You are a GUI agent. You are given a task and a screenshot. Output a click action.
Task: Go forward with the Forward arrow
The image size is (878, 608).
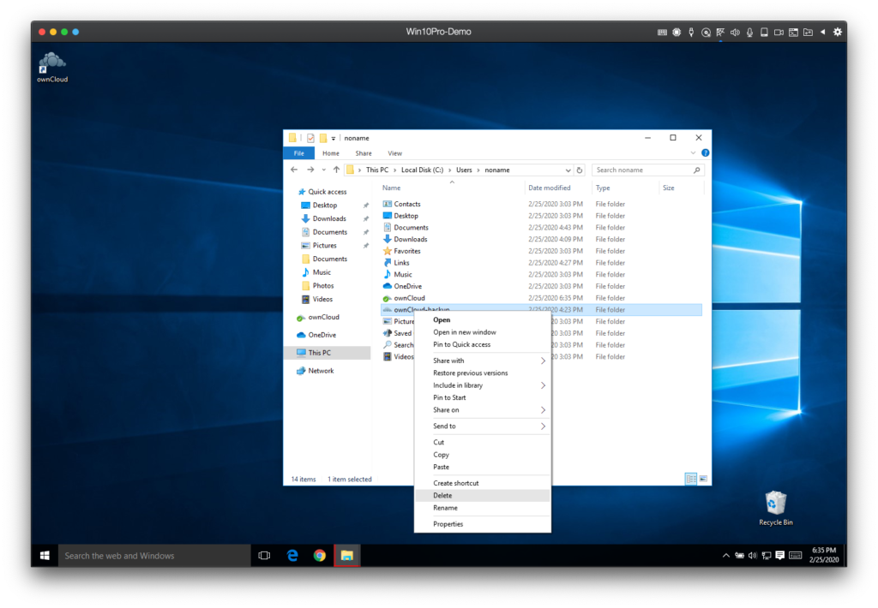[310, 170]
